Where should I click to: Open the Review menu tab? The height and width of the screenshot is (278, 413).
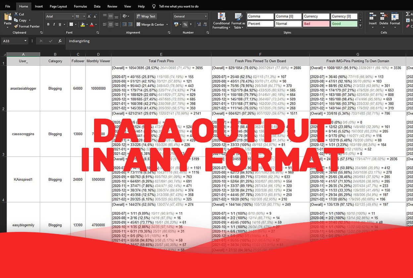point(112,6)
